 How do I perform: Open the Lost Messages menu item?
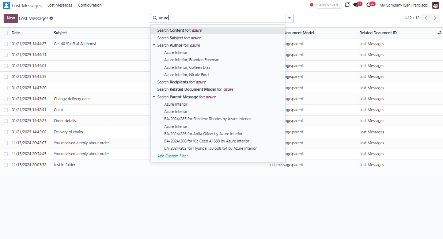pos(60,5)
